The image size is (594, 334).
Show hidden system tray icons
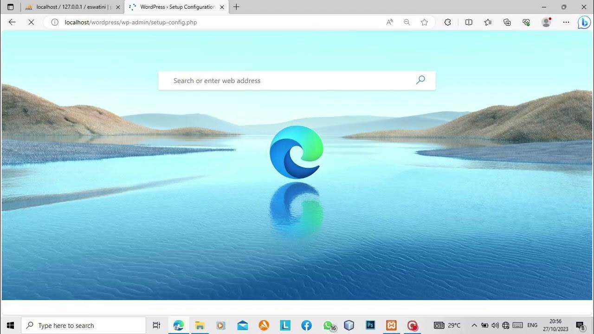474,326
